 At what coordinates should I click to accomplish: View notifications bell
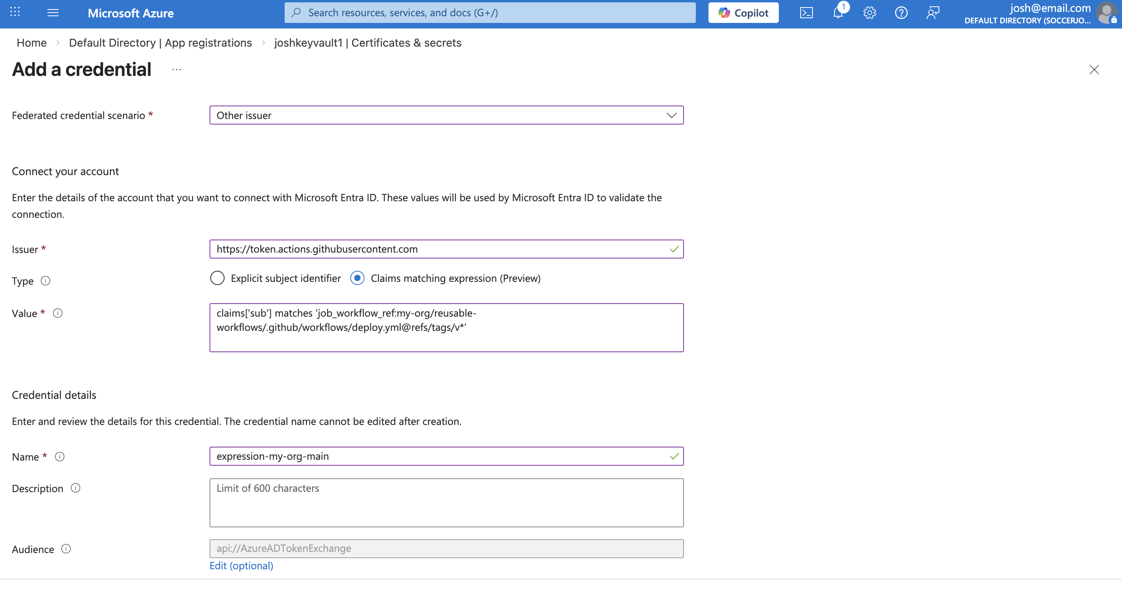click(x=838, y=12)
